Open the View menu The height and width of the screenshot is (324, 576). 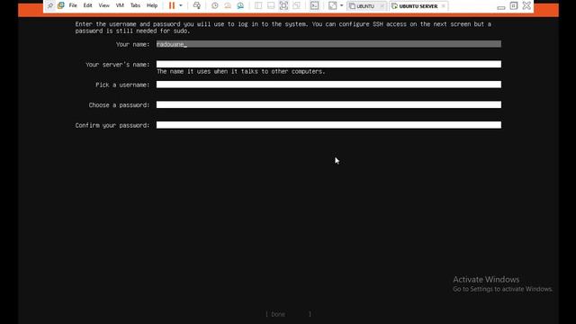[104, 5]
